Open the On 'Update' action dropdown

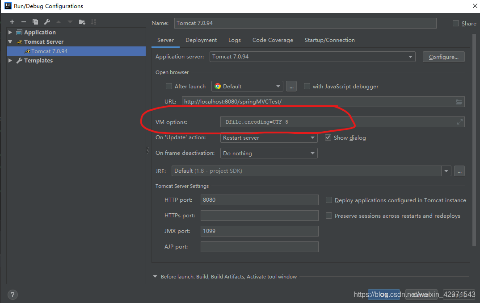click(x=269, y=137)
